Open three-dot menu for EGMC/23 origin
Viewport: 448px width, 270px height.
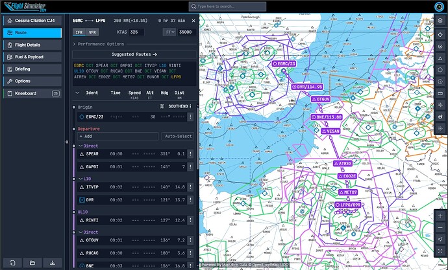[x=190, y=117]
